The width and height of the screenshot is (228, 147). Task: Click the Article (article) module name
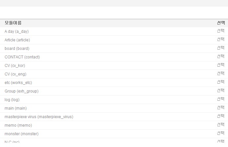[x=17, y=40]
